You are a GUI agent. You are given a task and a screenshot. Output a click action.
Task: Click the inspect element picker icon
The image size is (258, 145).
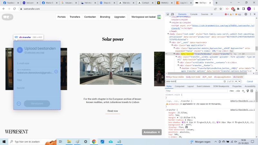pos(168,14)
